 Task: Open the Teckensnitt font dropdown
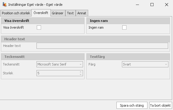(x=81, y=64)
